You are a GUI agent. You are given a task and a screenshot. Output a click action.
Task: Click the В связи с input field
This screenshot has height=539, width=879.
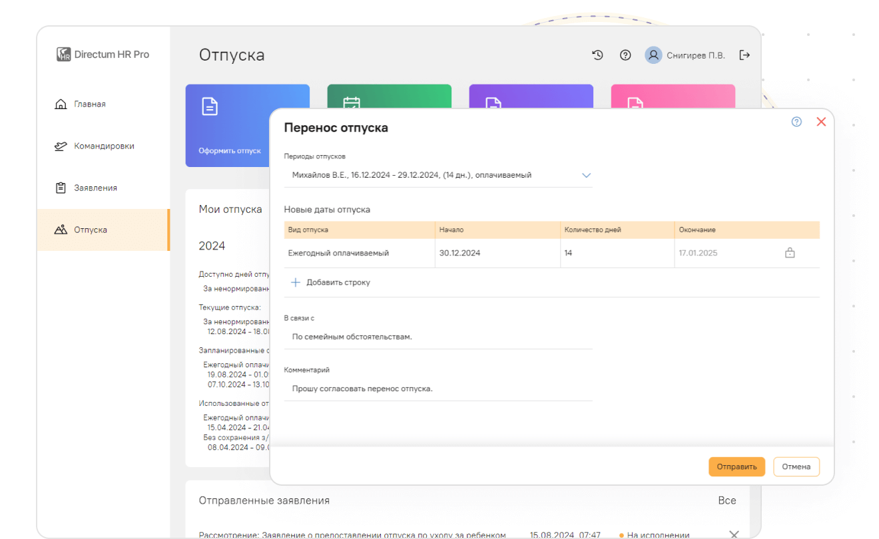pyautogui.click(x=438, y=337)
